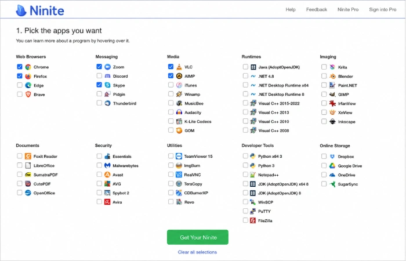Click the Avira icon

point(107,202)
